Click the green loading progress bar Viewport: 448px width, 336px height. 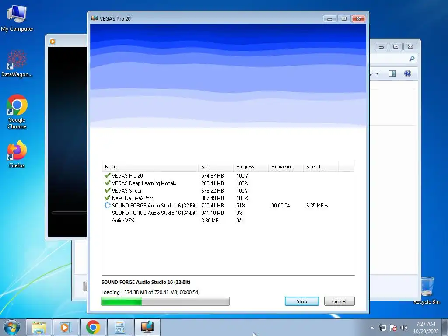(165, 301)
